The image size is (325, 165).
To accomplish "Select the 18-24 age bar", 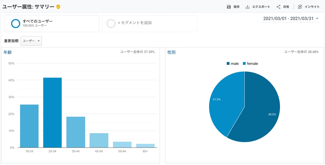I will (x=29, y=126).
